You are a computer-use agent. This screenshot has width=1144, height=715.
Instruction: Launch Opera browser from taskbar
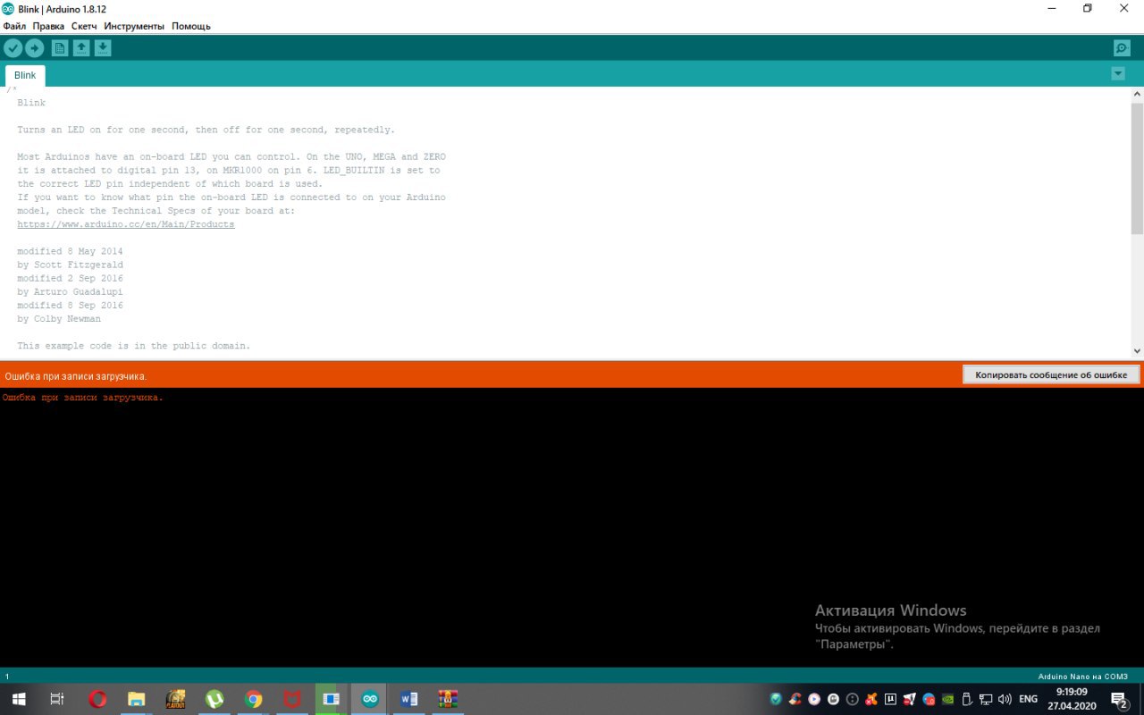click(x=97, y=699)
